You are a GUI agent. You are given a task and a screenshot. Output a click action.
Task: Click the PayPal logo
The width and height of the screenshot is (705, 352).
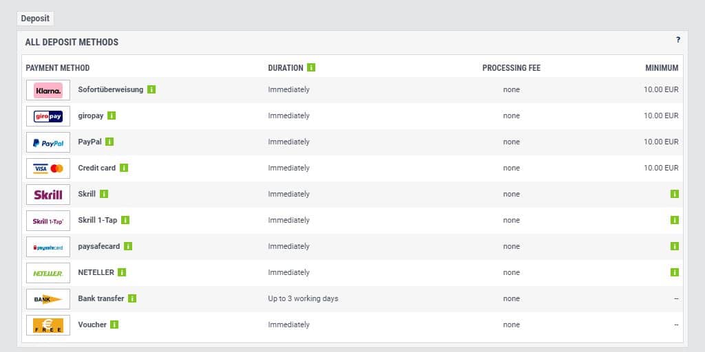click(x=48, y=142)
